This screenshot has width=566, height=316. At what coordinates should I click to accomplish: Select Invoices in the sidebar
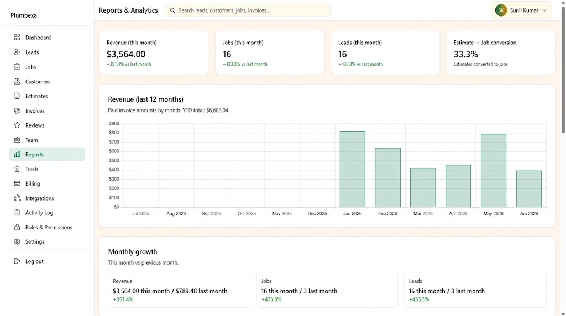tap(35, 110)
